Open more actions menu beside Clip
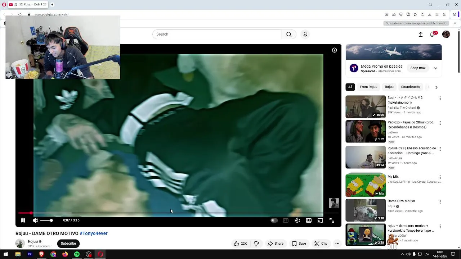This screenshot has height=259, width=461. (337, 244)
